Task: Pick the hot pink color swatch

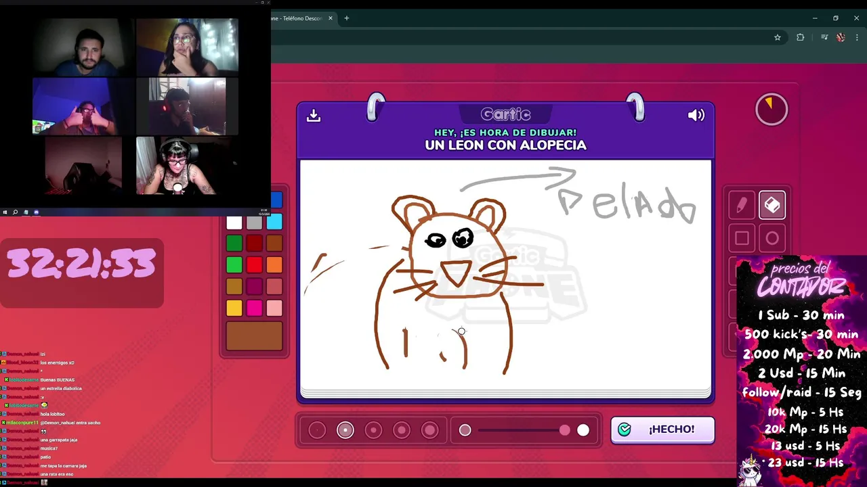Action: click(254, 308)
